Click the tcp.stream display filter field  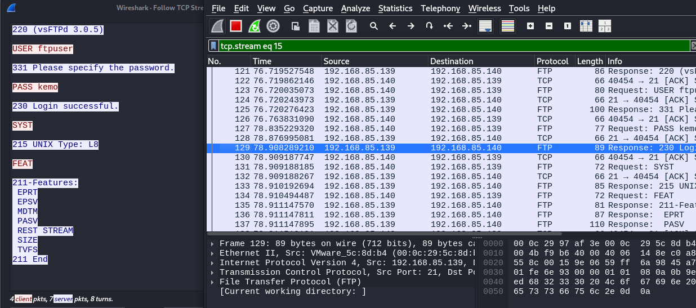tap(450, 46)
